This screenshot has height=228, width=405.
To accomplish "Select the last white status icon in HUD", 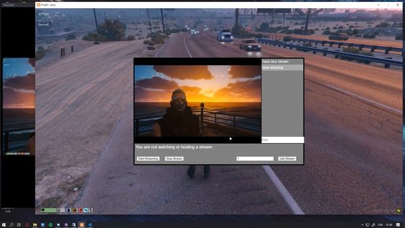I will pyautogui.click(x=90, y=210).
